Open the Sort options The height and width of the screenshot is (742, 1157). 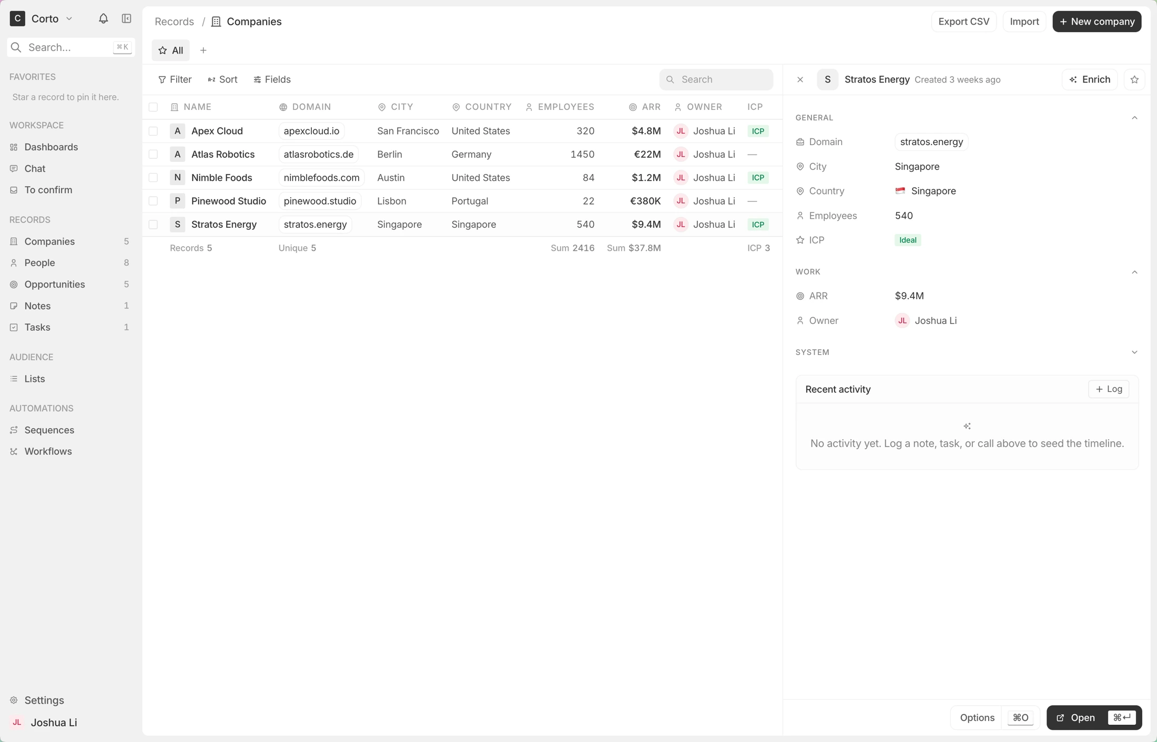(222, 79)
